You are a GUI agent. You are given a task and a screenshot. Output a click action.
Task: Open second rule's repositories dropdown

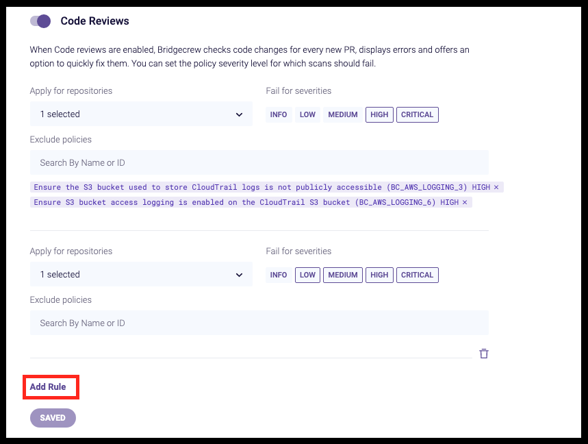point(141,274)
